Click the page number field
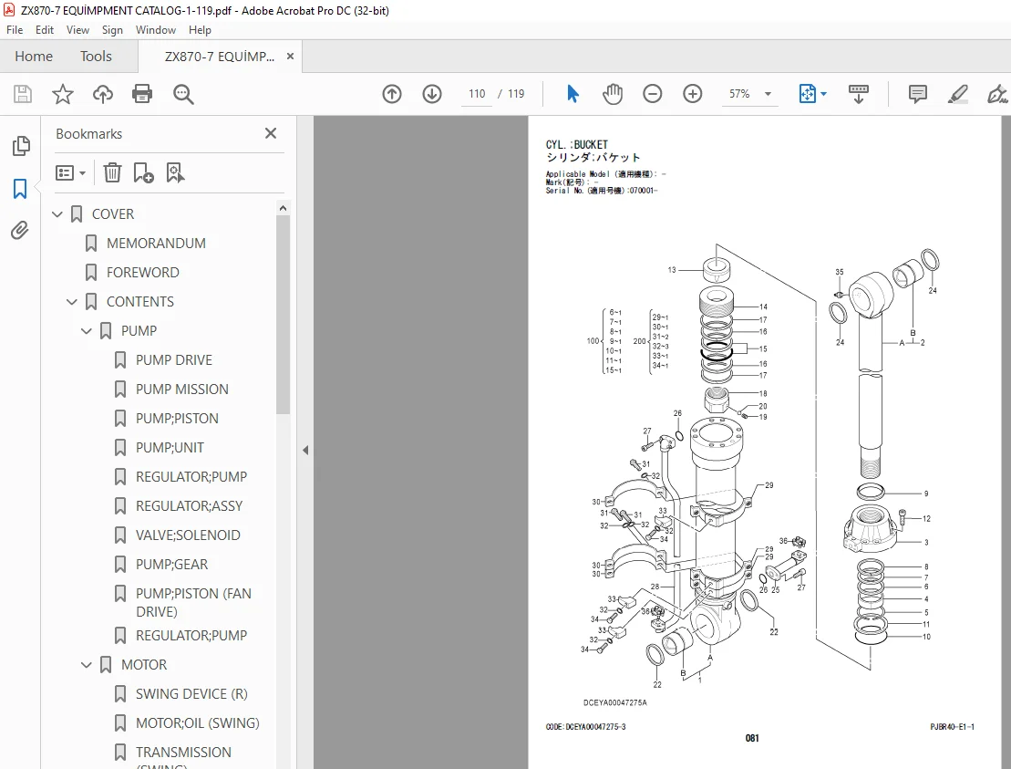This screenshot has height=769, width=1011. click(477, 94)
